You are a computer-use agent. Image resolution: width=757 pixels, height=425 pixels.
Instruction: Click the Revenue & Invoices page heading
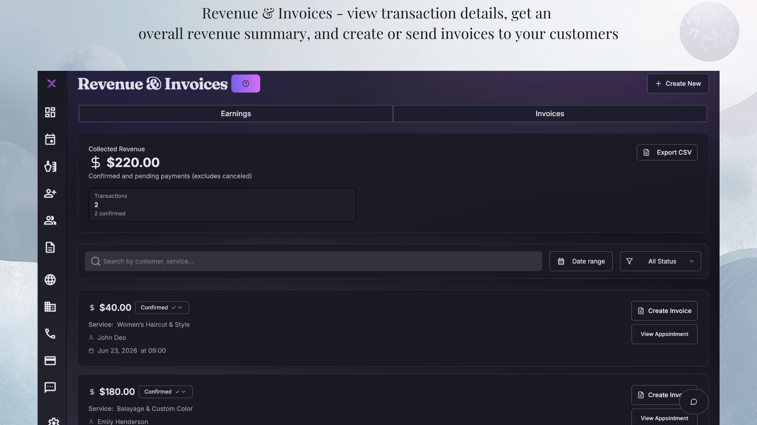pyautogui.click(x=153, y=84)
